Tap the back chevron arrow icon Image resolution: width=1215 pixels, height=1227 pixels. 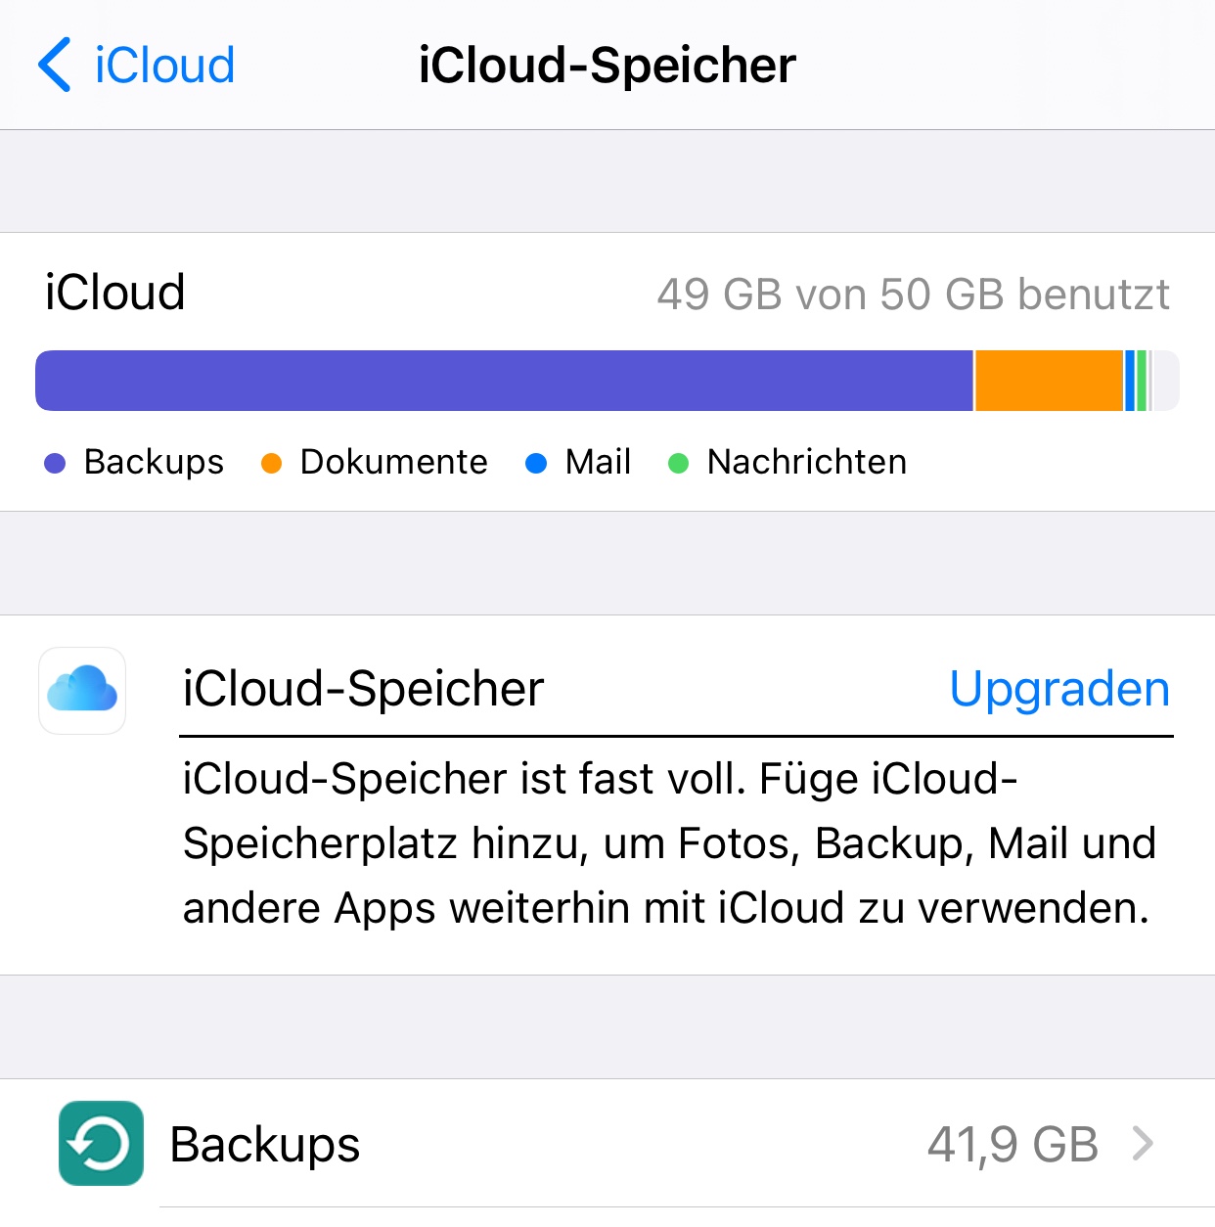pyautogui.click(x=55, y=65)
